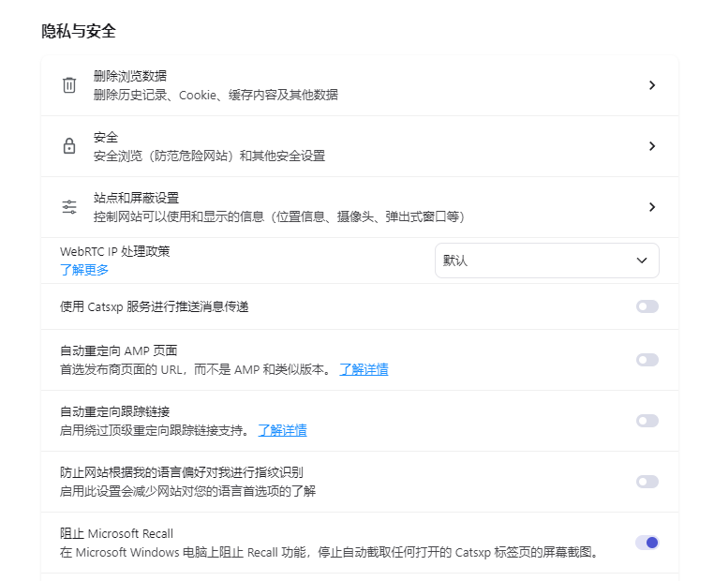Open 了解详情 link for AMP 页面
Image resolution: width=714 pixels, height=581 pixels.
pos(364,369)
